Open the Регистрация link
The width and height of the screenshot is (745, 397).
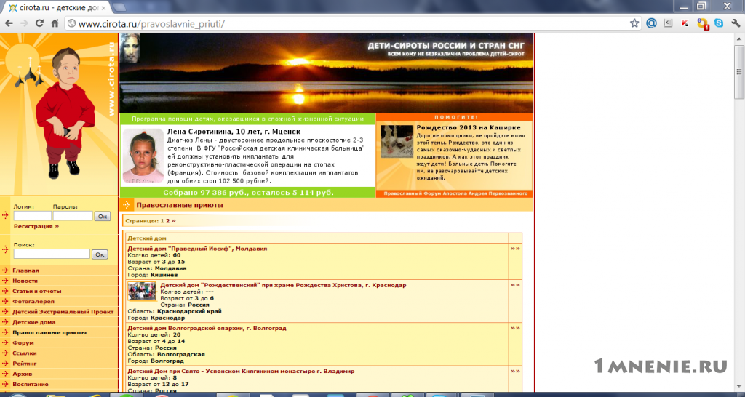36,227
